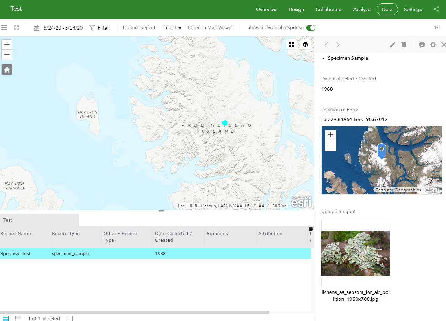
Task: Click the map home extent button
Action: (x=7, y=69)
